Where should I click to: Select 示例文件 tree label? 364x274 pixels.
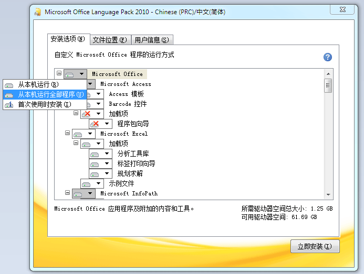121,183
